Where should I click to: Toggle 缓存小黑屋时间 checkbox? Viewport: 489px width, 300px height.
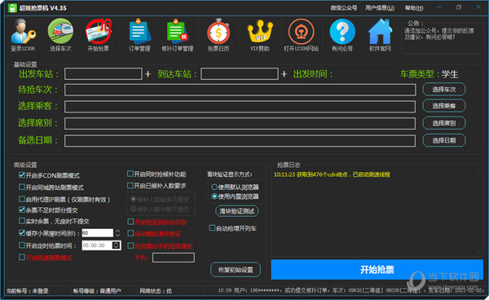pos(22,232)
